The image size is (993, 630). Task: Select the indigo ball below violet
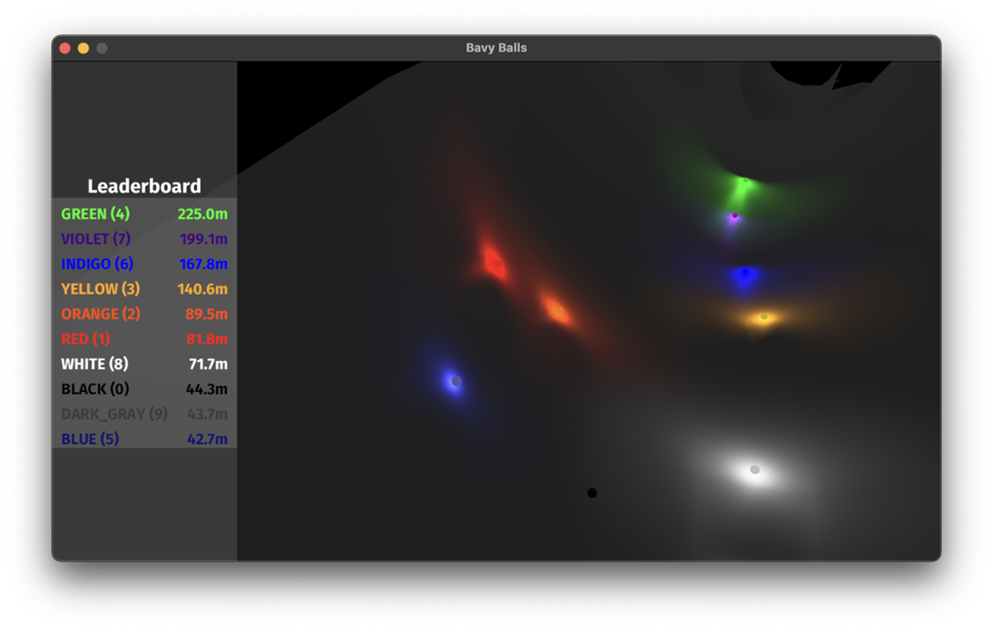[746, 273]
